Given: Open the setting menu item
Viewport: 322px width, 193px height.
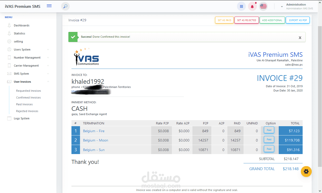Looking at the screenshot, I should click(x=18, y=41).
